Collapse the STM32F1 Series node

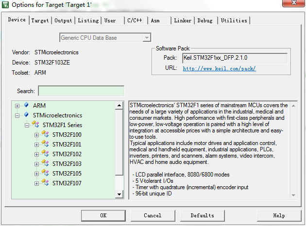point(27,125)
